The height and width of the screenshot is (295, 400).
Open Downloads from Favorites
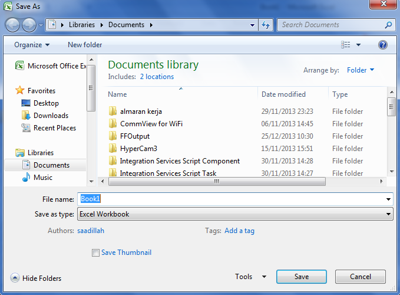click(x=45, y=116)
